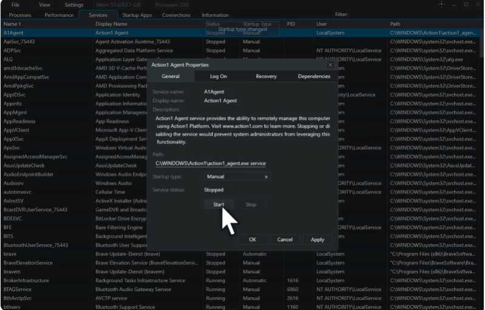Screen dimensions: 485x310
Task: Open the Connections tab
Action: pos(176,15)
